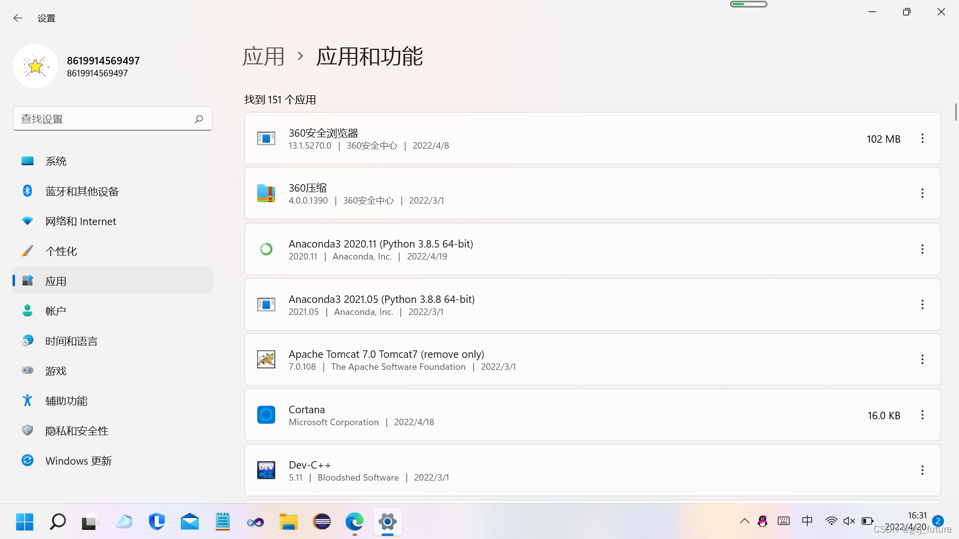Click the Settings gear on taskbar

(388, 522)
